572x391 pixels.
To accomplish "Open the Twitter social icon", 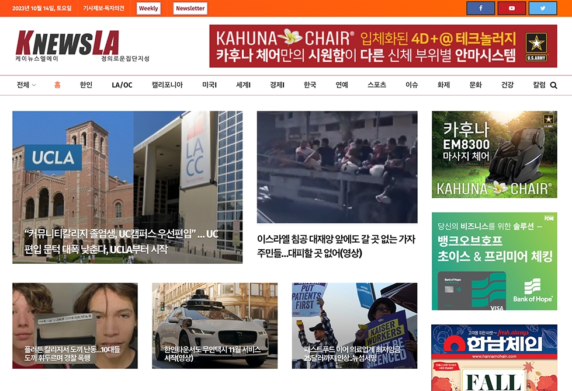I will [543, 8].
